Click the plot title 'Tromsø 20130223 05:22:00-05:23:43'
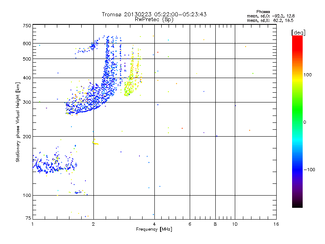The image size is (325, 244). [x=154, y=14]
